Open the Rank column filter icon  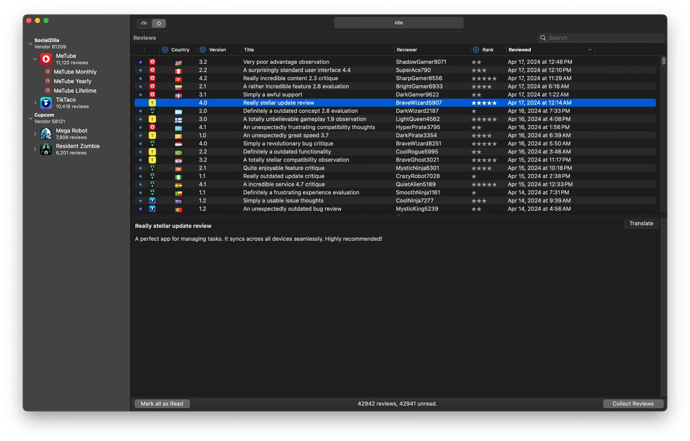[476, 49]
